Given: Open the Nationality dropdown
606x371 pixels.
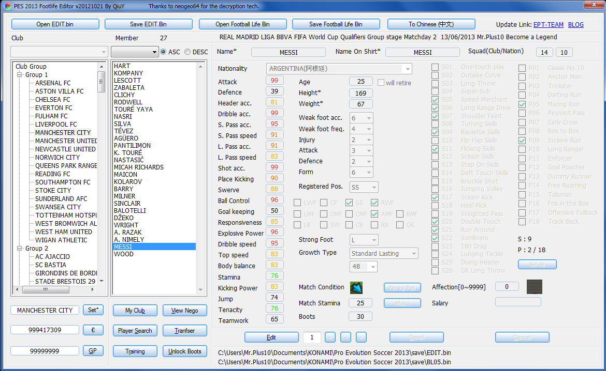Looking at the screenshot, I should (408, 69).
